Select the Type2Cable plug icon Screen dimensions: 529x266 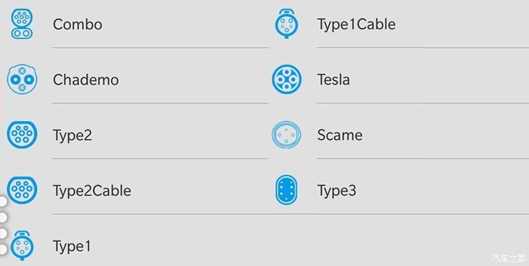(22, 190)
